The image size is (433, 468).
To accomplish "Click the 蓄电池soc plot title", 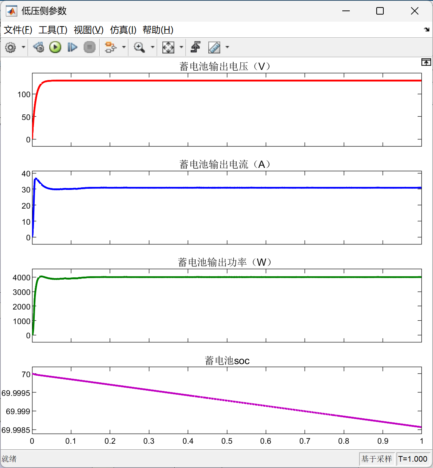I will pyautogui.click(x=227, y=361).
